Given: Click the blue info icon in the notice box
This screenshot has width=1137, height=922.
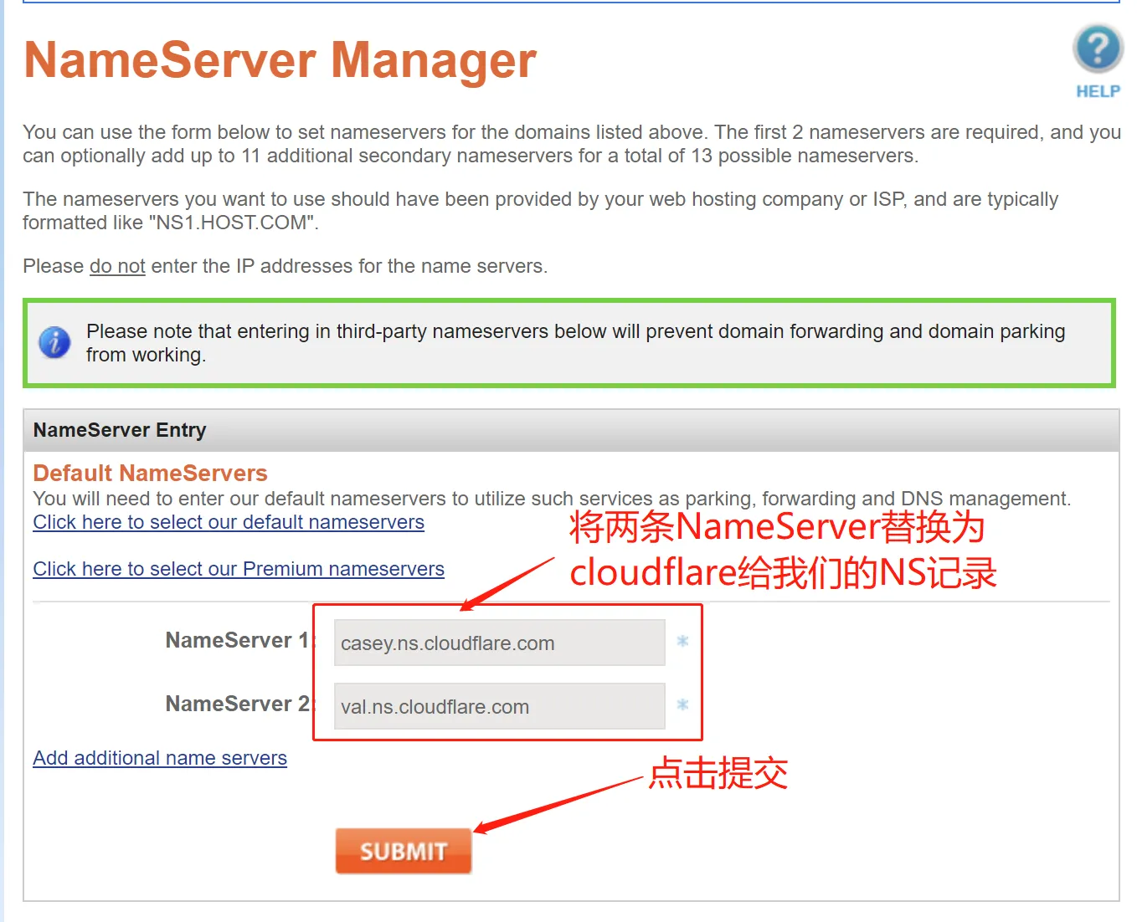Looking at the screenshot, I should [x=54, y=342].
